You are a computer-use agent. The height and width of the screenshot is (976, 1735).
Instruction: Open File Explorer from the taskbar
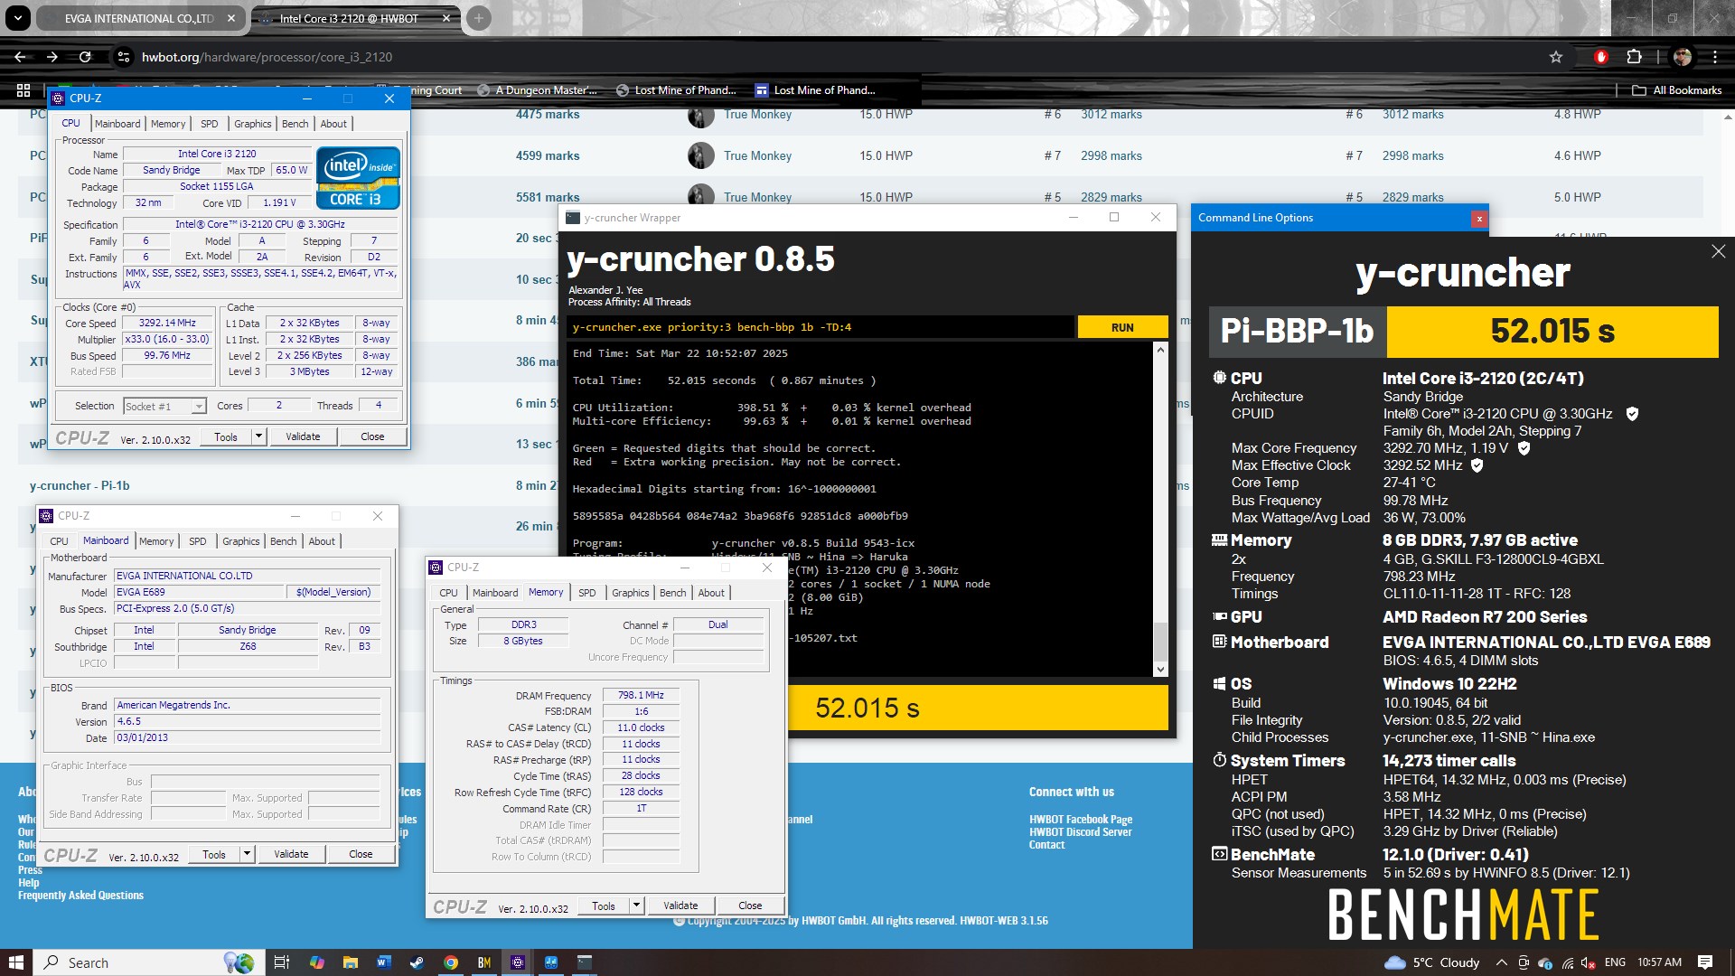point(350,962)
